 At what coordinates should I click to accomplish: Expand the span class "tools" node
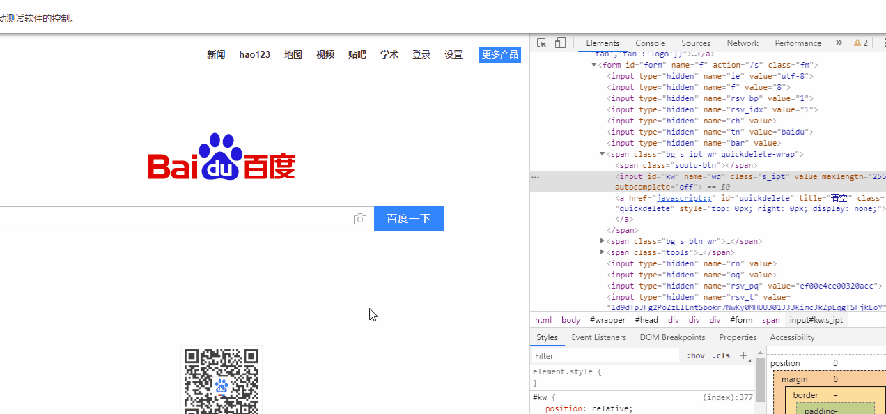point(603,252)
